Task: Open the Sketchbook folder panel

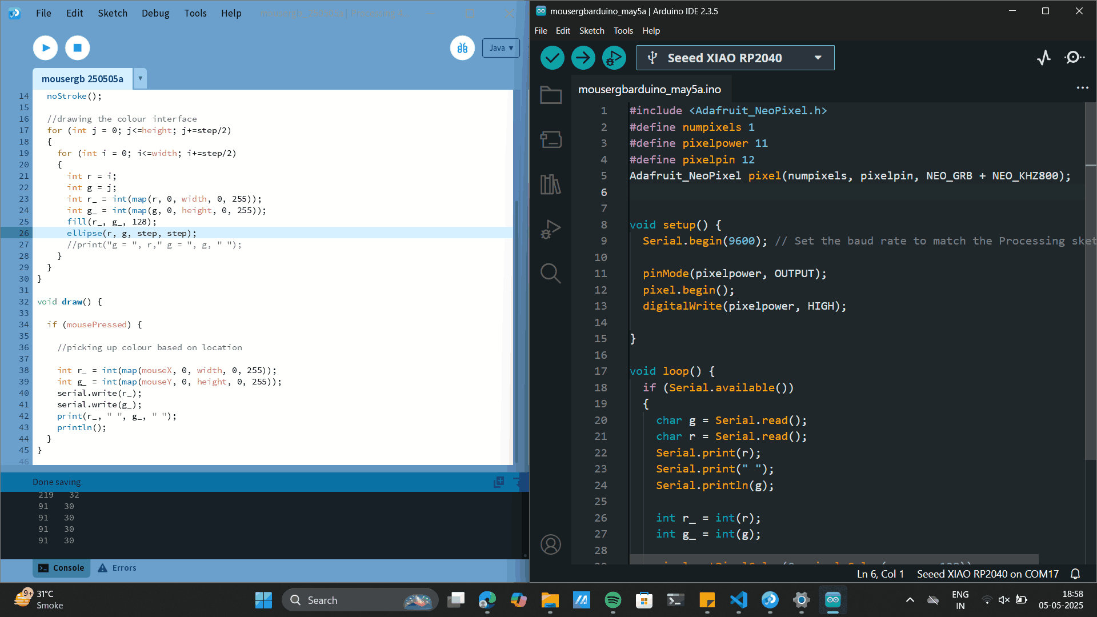Action: [x=551, y=95]
